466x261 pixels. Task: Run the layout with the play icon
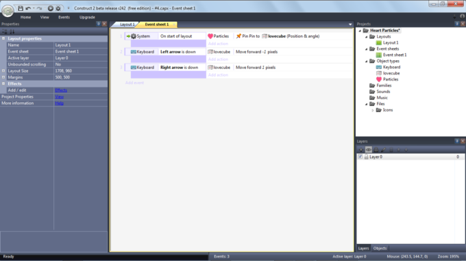[51, 8]
